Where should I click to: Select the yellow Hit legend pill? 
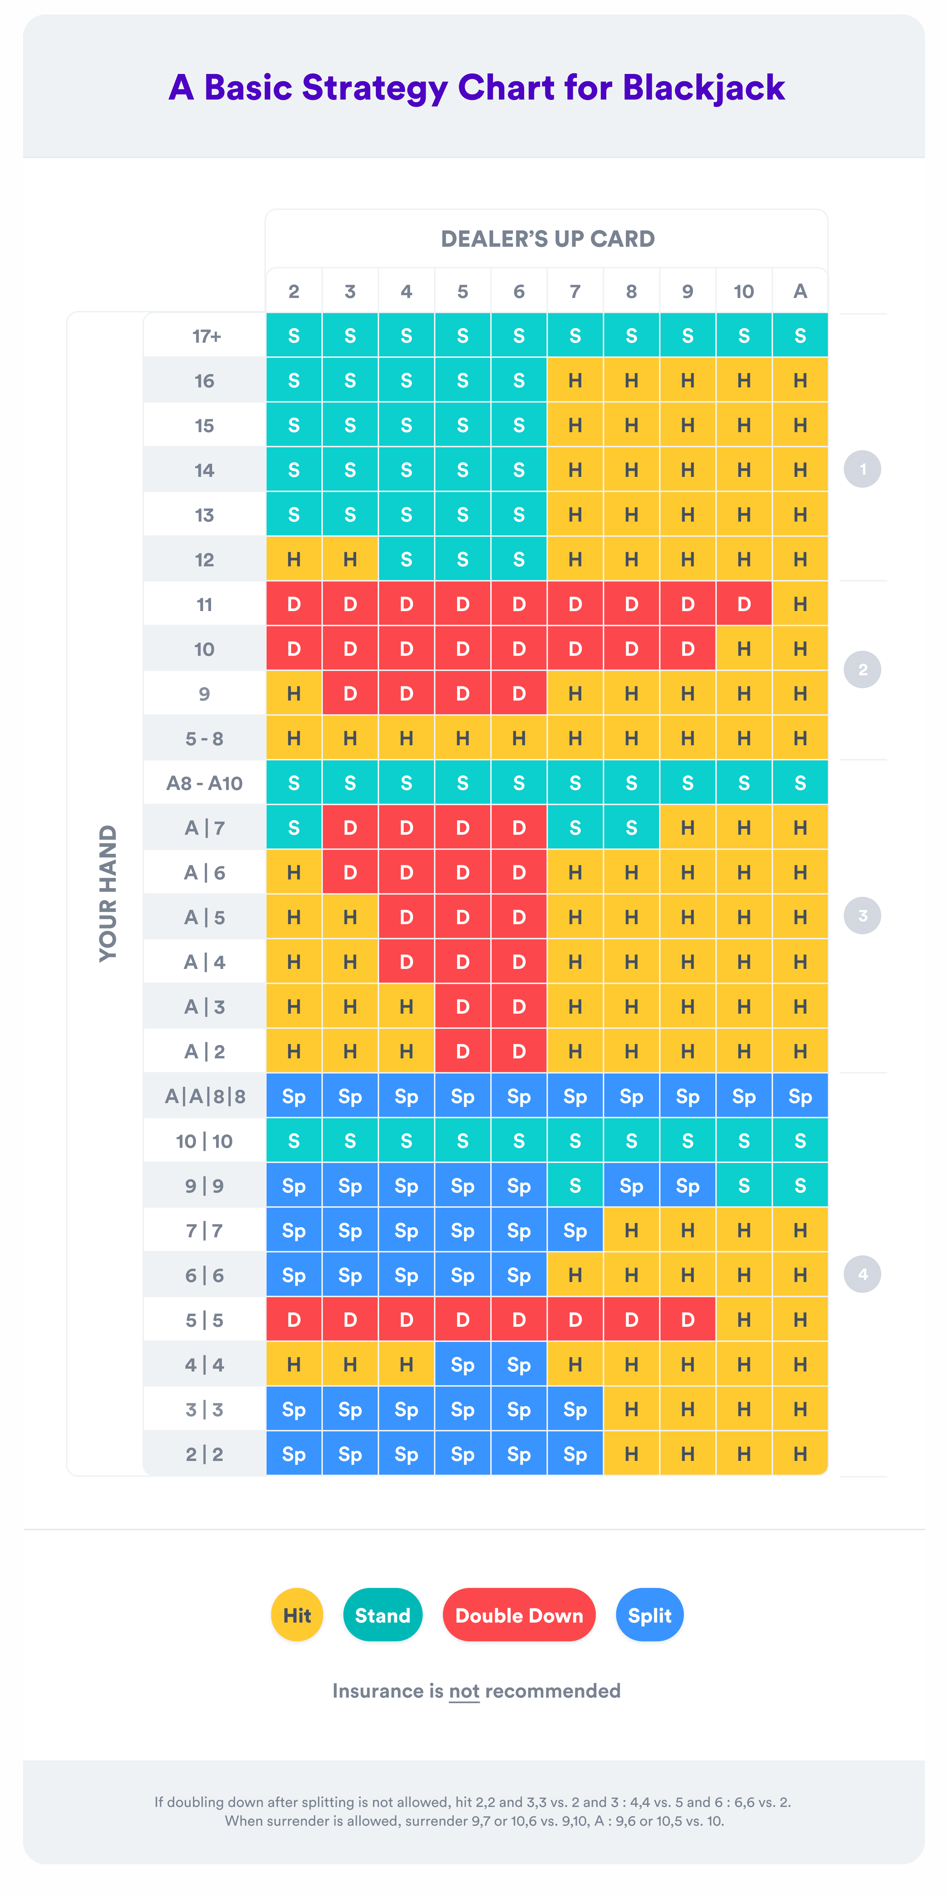[x=297, y=1615]
